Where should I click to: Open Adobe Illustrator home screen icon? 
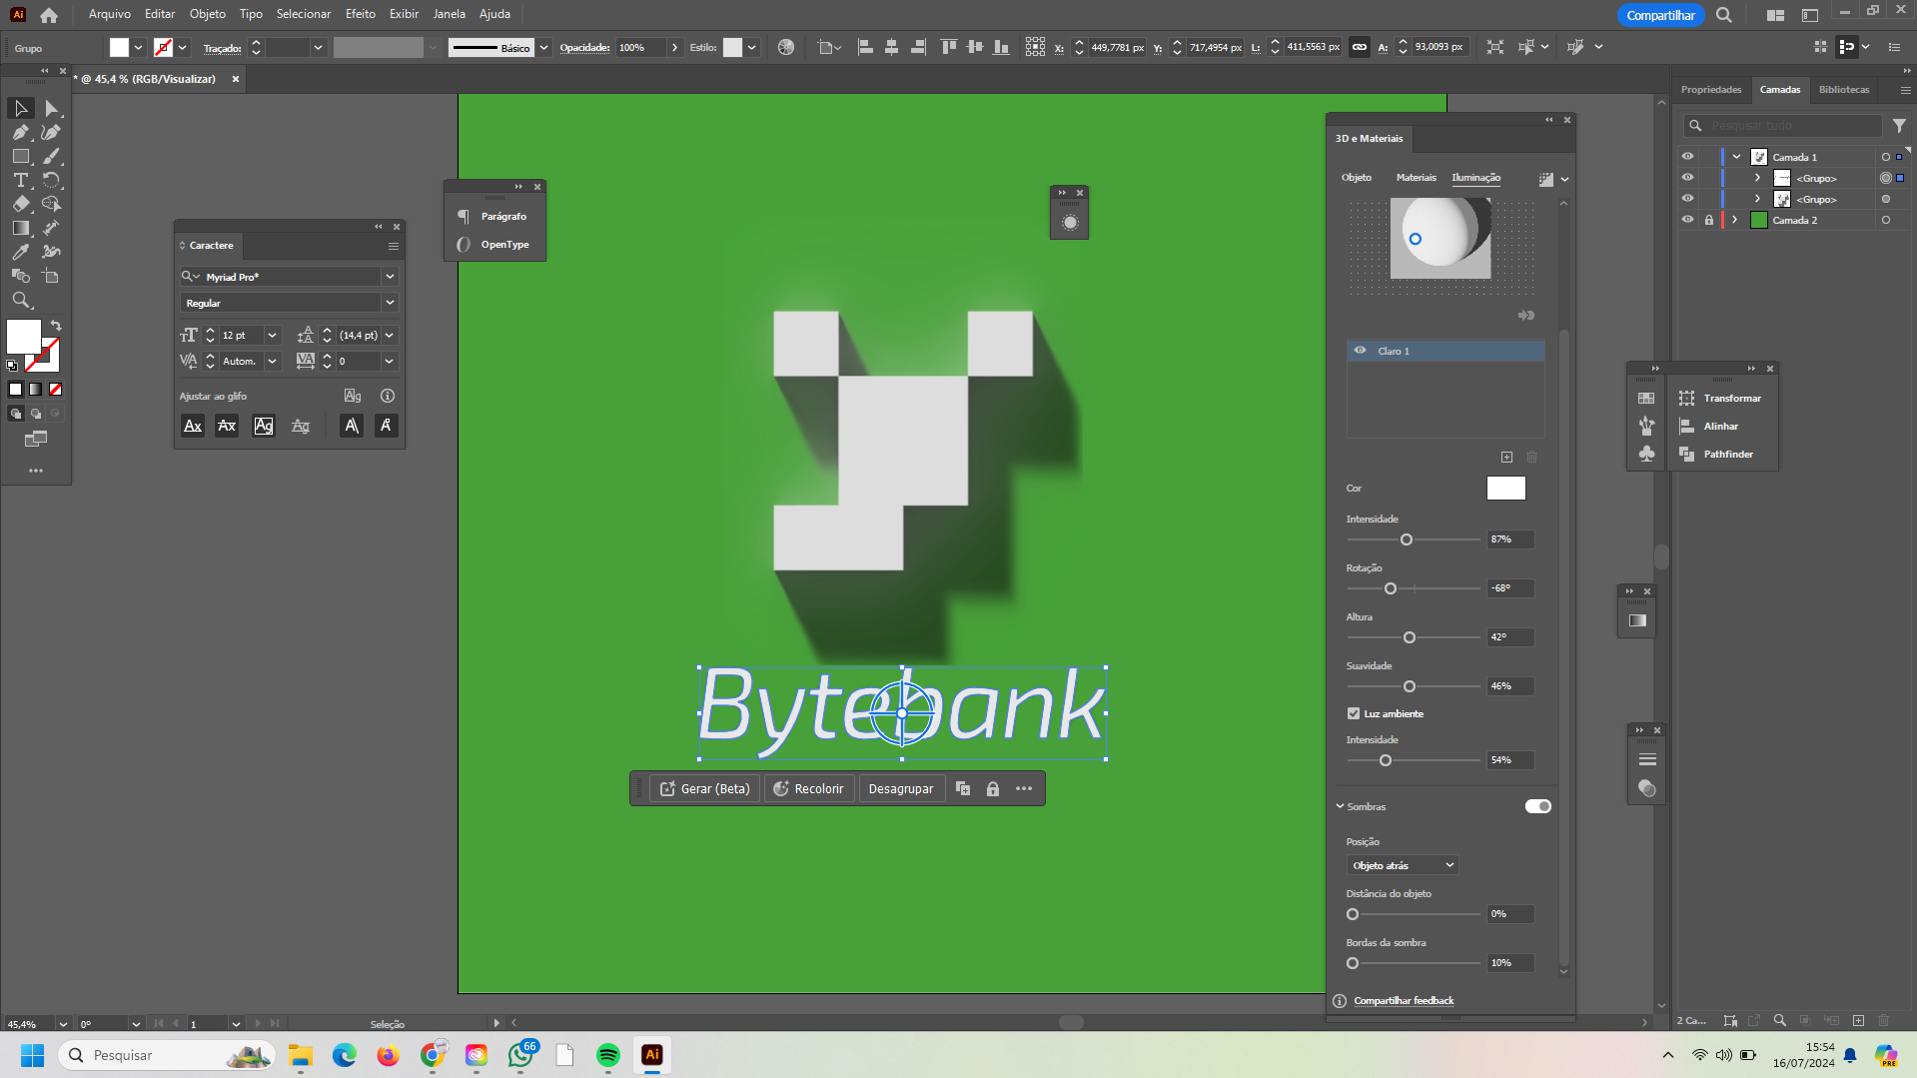(x=49, y=15)
